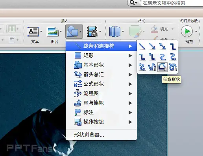This screenshot has width=203, height=156.
Task: Click the Arrange layers icon
Action: tap(115, 32)
